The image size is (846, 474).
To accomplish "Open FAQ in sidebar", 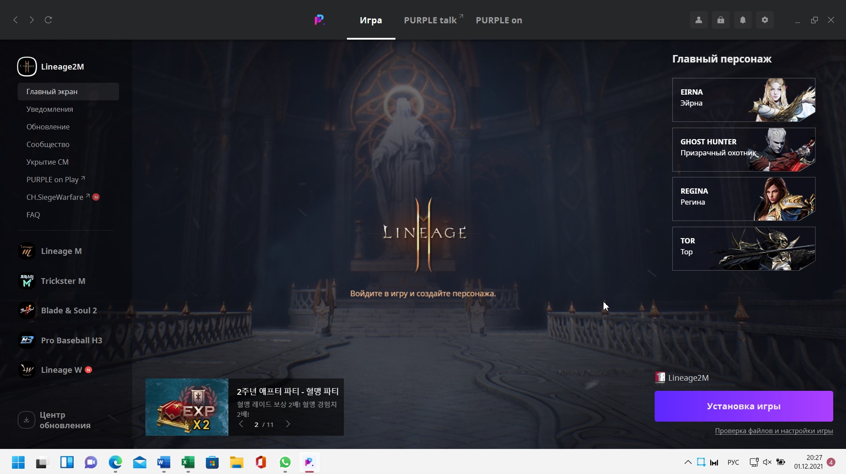I will click(33, 215).
